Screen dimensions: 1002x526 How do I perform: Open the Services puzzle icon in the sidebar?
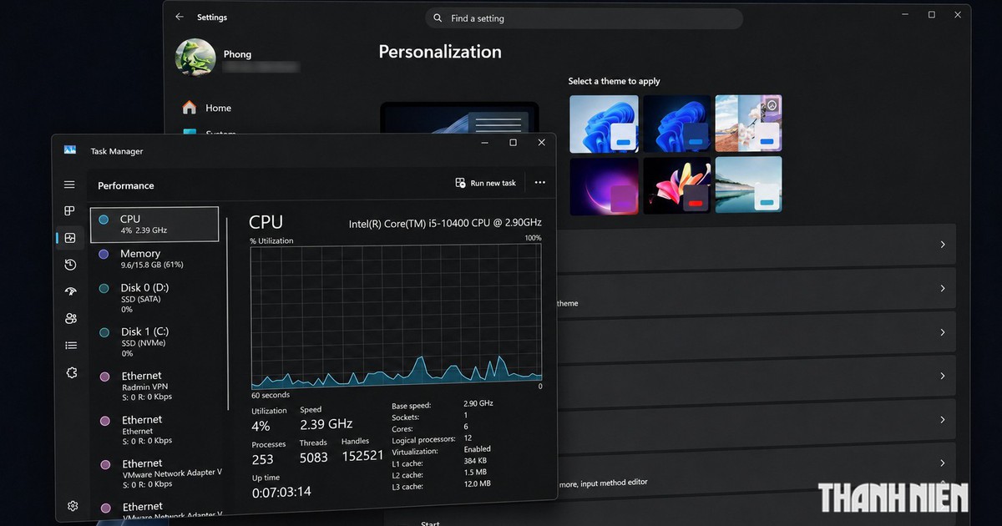[70, 372]
